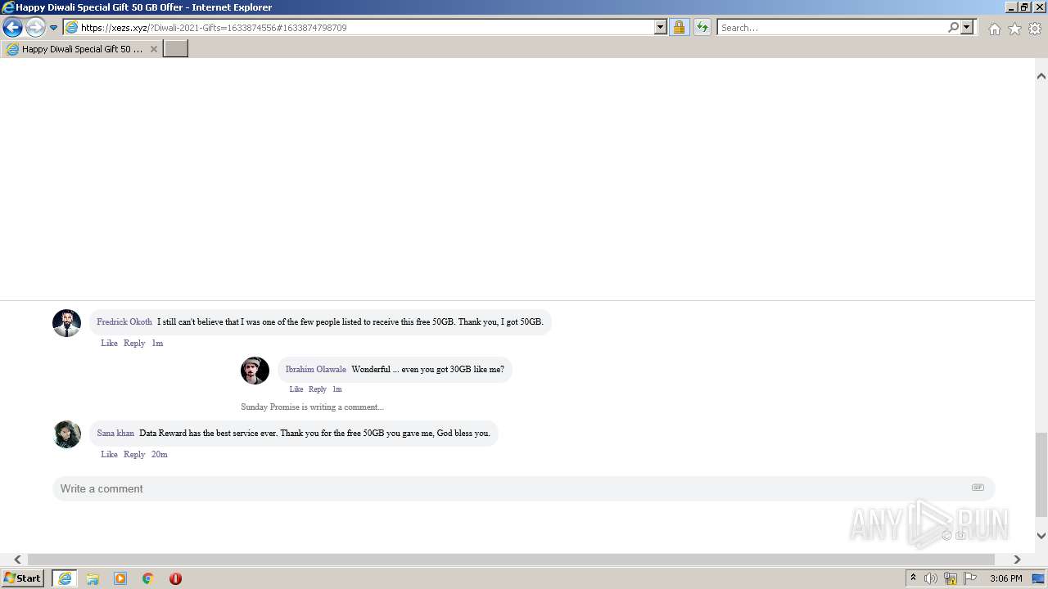Click the horizontal scrollbar left arrow
Screen dimensions: 1048x589
pos(17,560)
